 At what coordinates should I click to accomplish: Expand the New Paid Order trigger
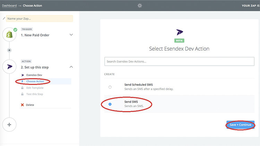point(71,35)
